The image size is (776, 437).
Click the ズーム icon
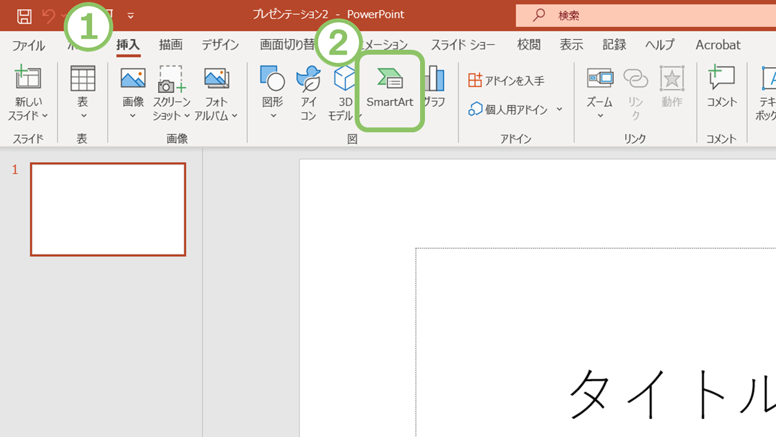[600, 78]
